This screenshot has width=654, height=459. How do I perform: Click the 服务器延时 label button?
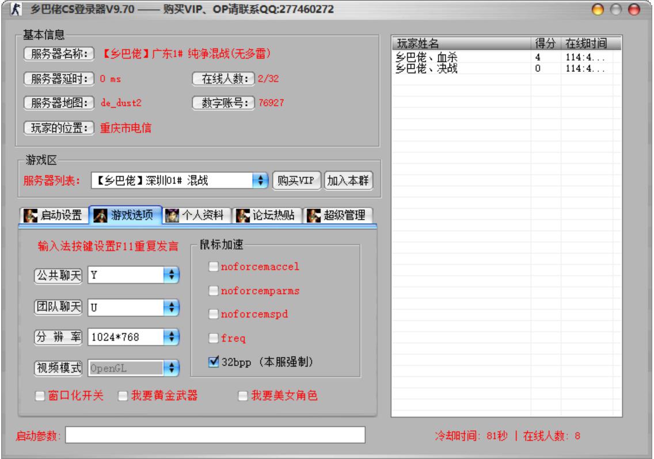point(59,78)
